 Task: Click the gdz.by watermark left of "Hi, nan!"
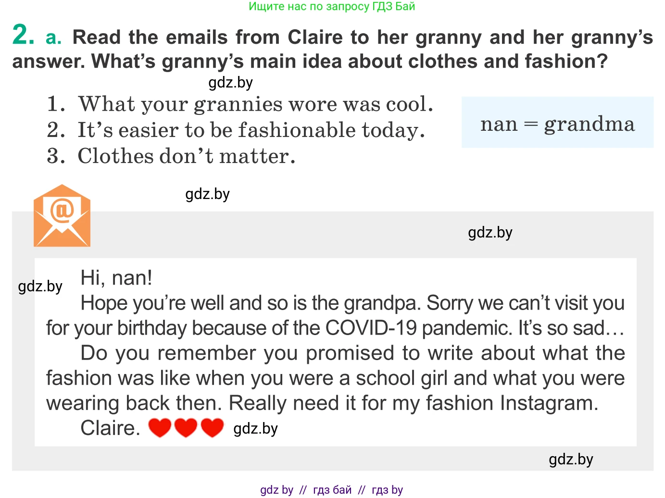(40, 286)
